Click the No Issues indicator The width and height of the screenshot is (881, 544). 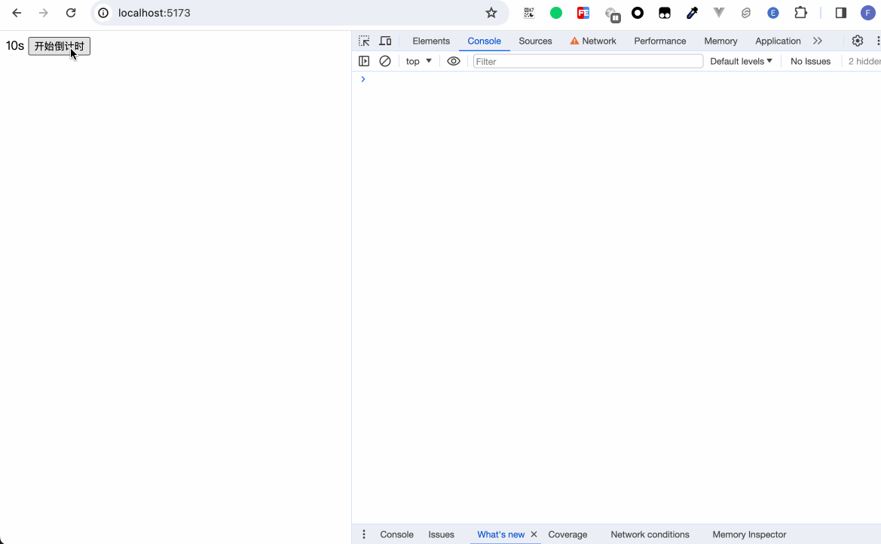810,61
